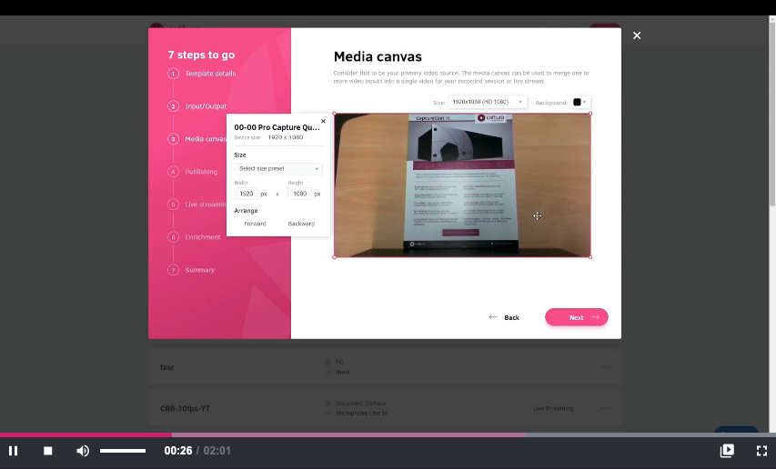
Task: Click the Next button
Action: pyautogui.click(x=577, y=317)
